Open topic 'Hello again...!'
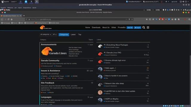The width and height of the screenshot is (191, 107). point(111,68)
